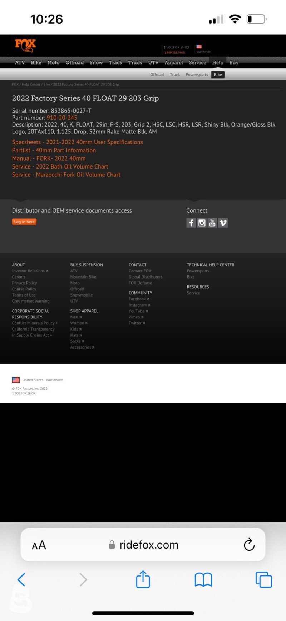The height and width of the screenshot is (621, 286).
Task: Select Truck sub-navigation tab
Action: point(175,75)
